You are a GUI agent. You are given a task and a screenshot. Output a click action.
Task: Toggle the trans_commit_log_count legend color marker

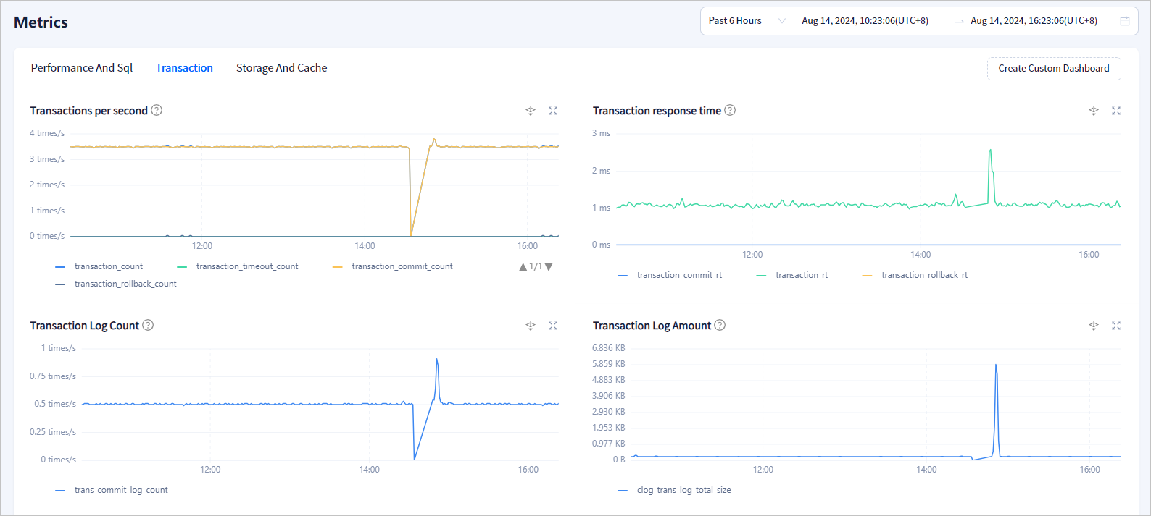[60, 491]
